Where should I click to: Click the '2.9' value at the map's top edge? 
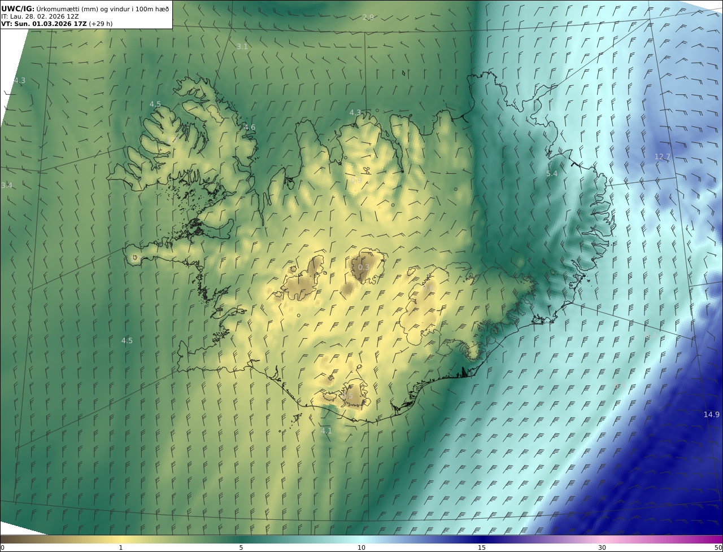click(x=368, y=17)
